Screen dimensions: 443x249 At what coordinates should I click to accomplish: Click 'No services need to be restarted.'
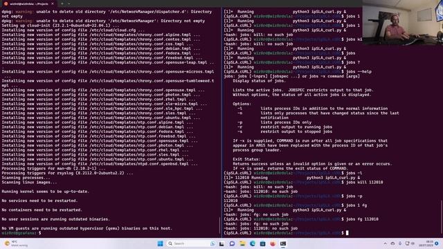39,201
